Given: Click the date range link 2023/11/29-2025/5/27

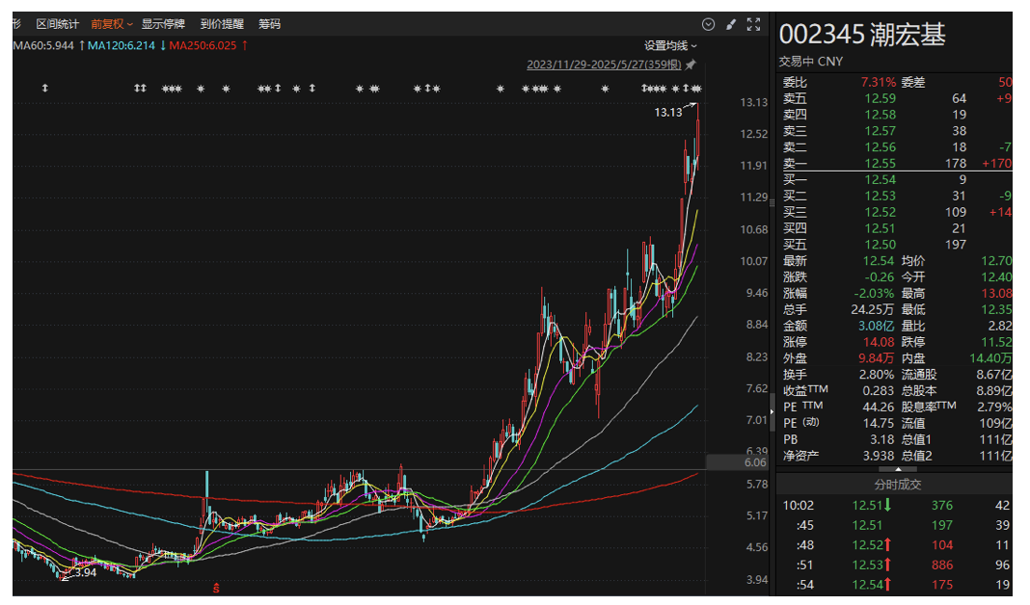Looking at the screenshot, I should pyautogui.click(x=604, y=65).
